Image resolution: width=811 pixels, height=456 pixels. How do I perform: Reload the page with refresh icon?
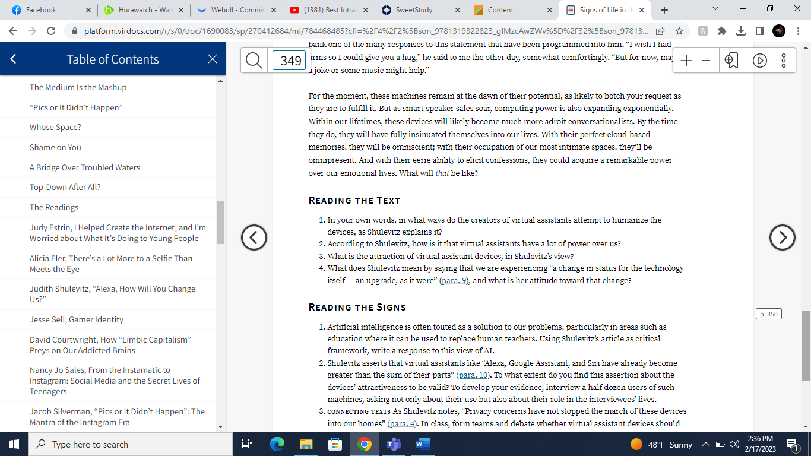(x=51, y=31)
